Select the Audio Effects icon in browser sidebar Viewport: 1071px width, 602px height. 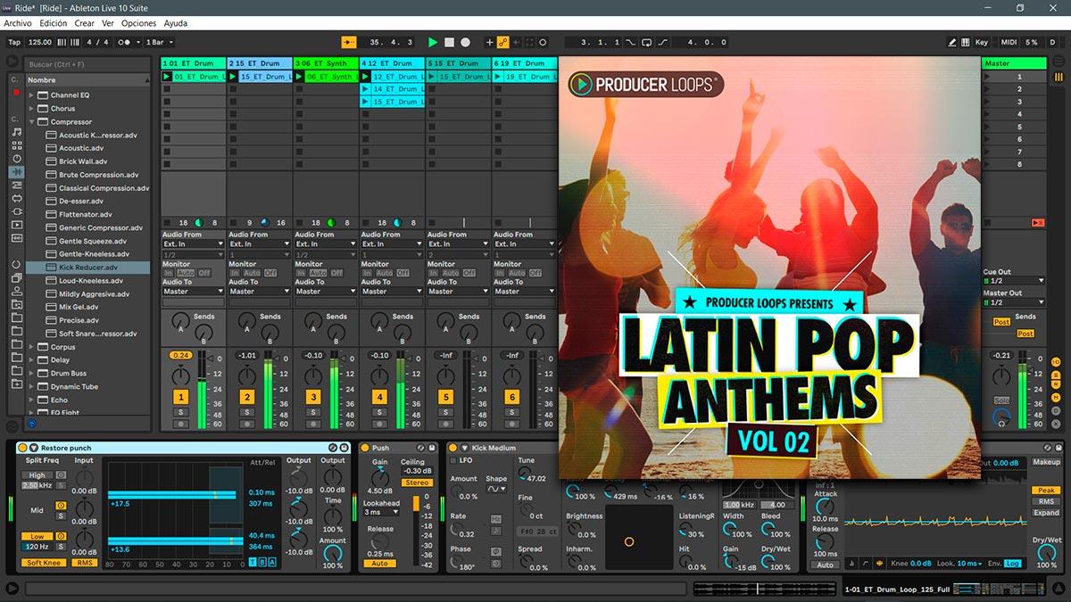[x=16, y=172]
